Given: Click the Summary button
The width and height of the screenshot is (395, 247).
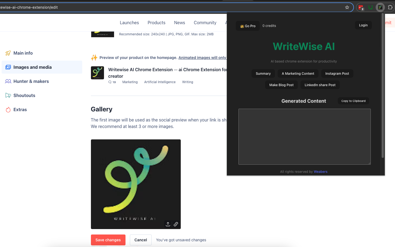Looking at the screenshot, I should point(263,74).
